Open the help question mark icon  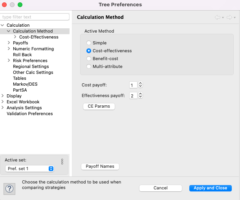click(x=9, y=189)
